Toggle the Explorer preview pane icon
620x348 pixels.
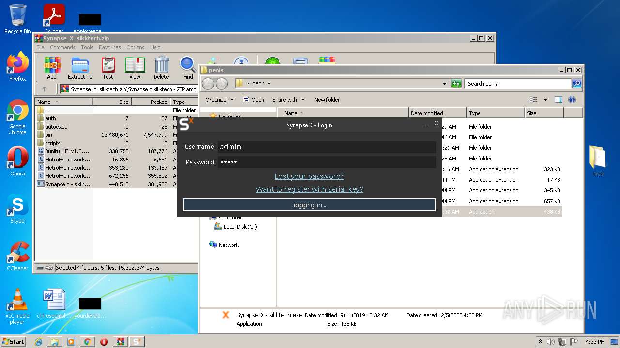coord(558,100)
